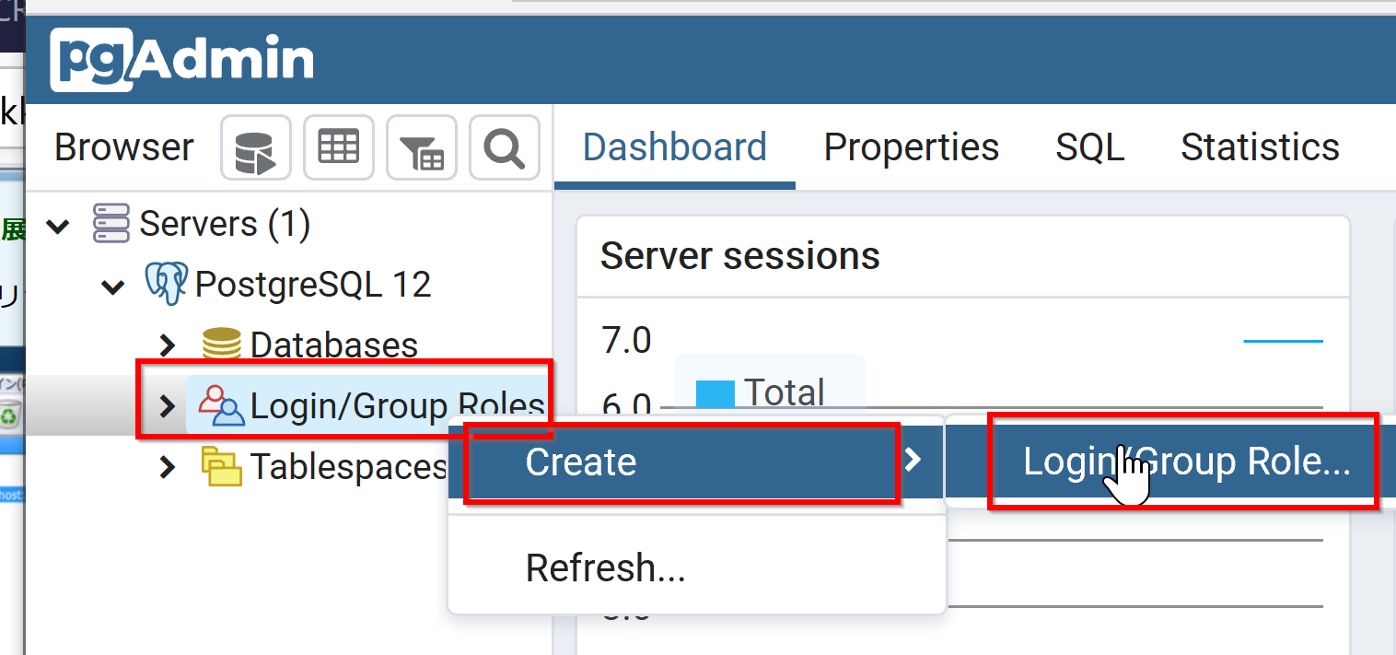This screenshot has width=1396, height=655.
Task: Expand the Tablespaces tree node
Action: tap(168, 467)
